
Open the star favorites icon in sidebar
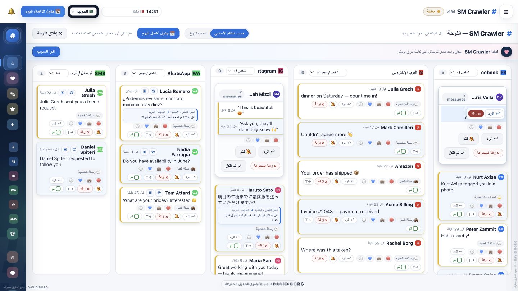13,109
